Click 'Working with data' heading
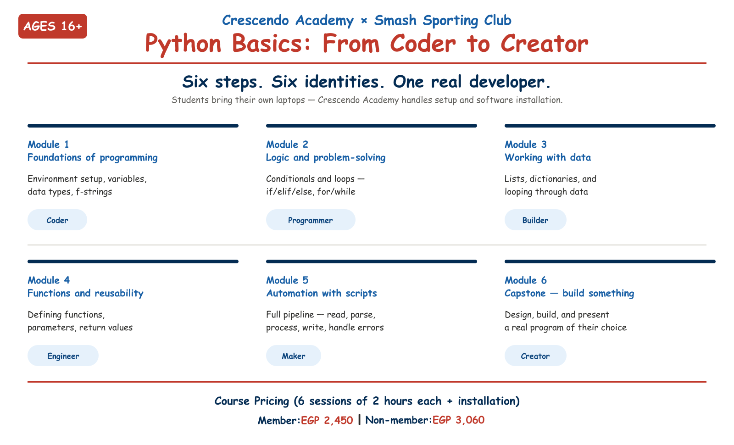This screenshot has height=445, width=734. coord(548,158)
